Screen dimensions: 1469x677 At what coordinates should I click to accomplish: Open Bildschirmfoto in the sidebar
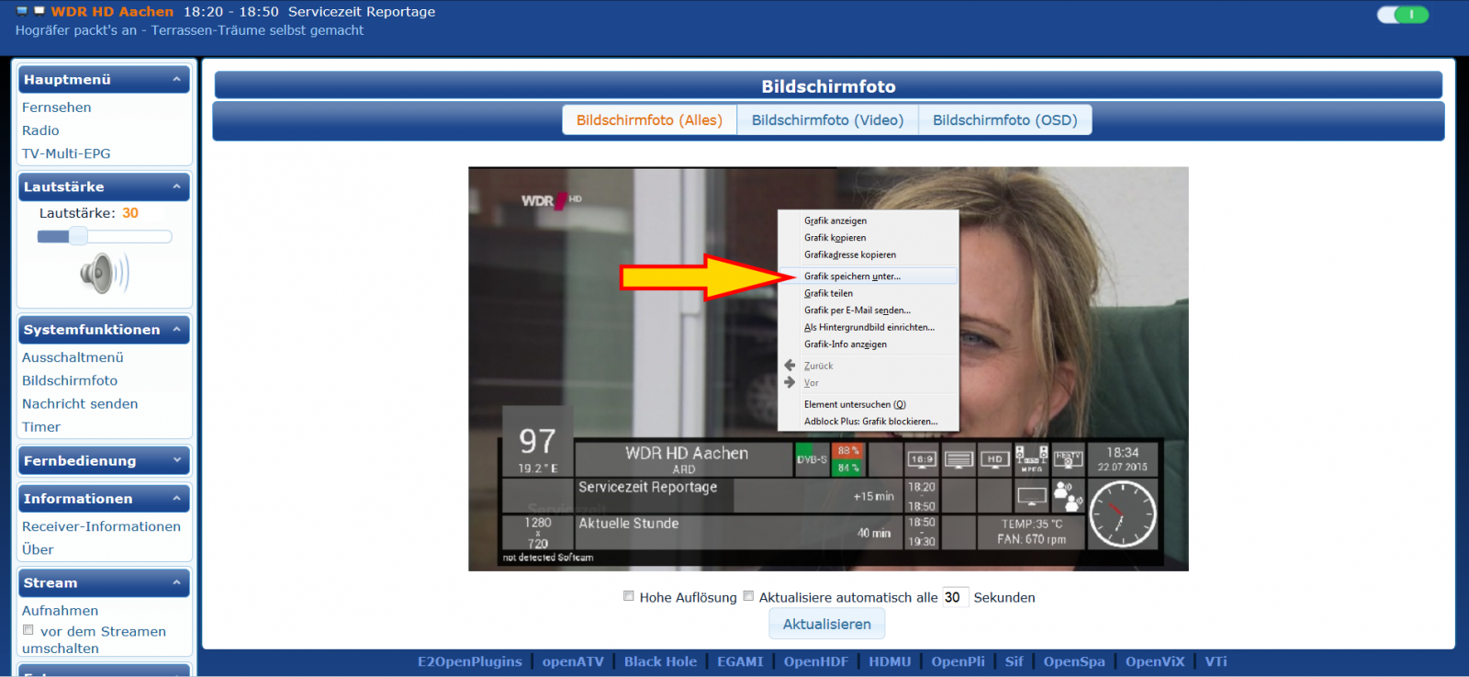pyautogui.click(x=70, y=380)
